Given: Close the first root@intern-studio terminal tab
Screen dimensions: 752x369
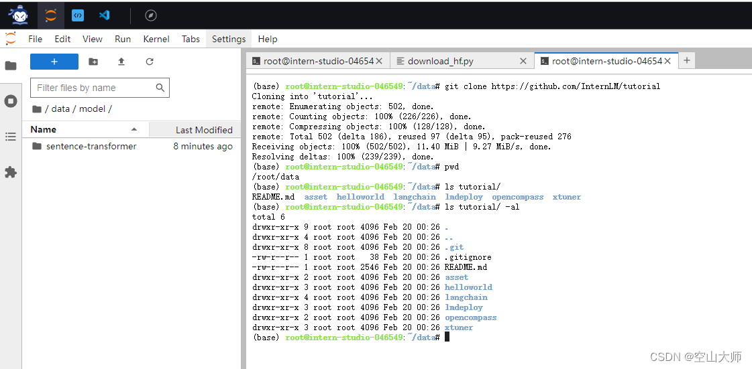Looking at the screenshot, I should 379,61.
